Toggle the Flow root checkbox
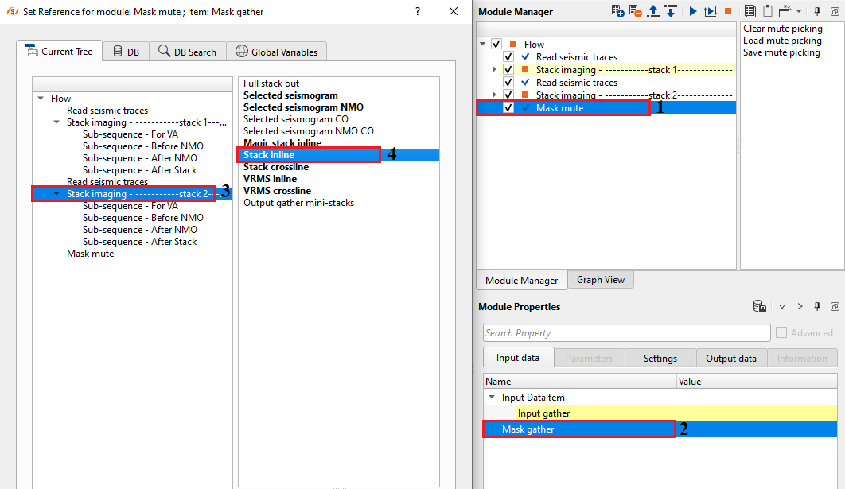 496,45
